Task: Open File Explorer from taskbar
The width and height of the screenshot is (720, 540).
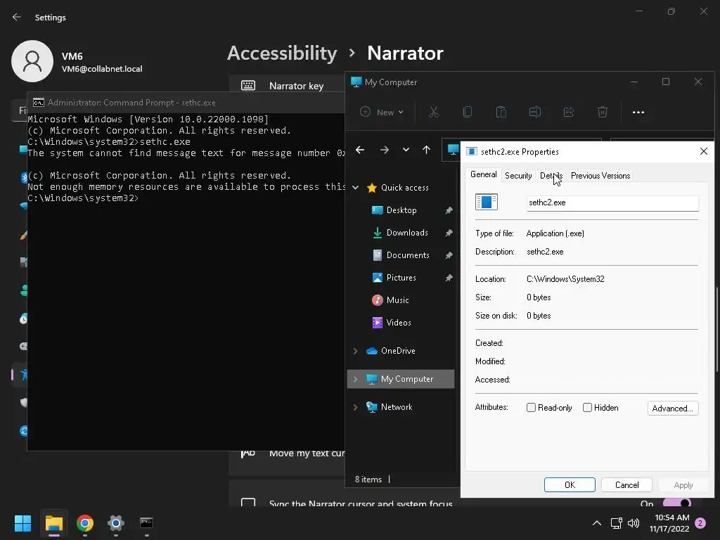Action: click(x=53, y=523)
